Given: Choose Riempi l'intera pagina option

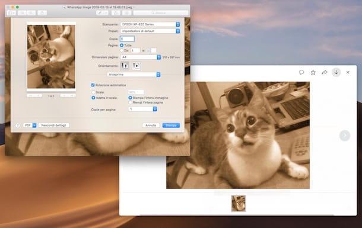Looking at the screenshot, I should point(130,102).
